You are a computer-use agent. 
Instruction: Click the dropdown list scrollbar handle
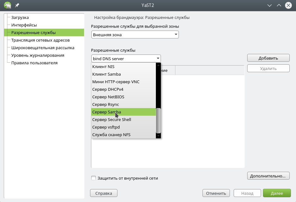(x=158, y=120)
